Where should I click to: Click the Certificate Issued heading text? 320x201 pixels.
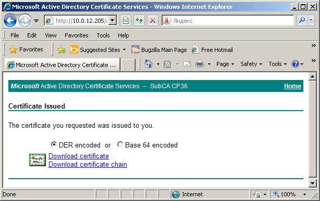[x=36, y=106]
